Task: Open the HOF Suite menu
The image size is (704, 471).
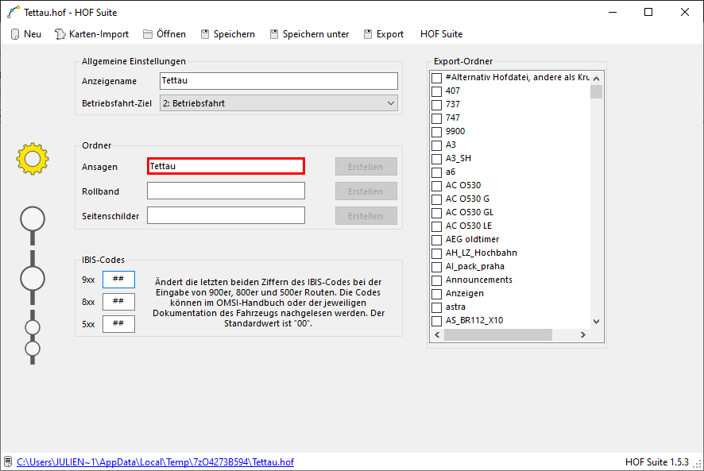Action: 441,34
